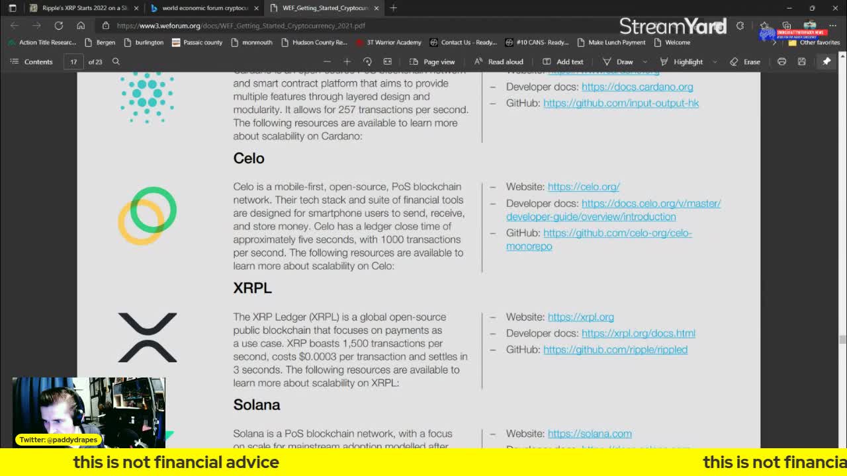This screenshot has height=476, width=847.
Task: Expand the Draw options dropdown
Action: pos(645,61)
